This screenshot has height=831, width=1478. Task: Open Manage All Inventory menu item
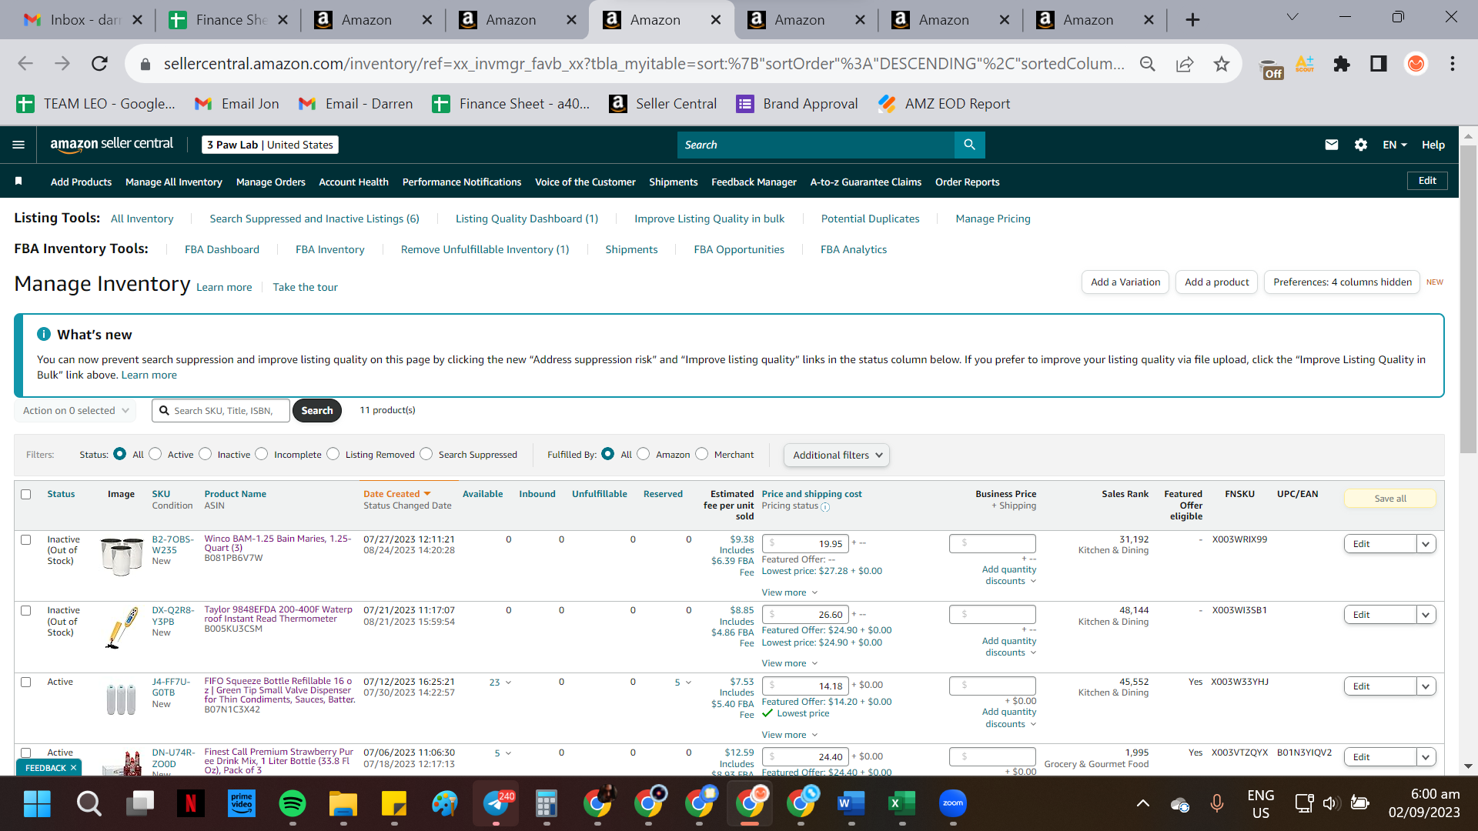click(x=174, y=182)
